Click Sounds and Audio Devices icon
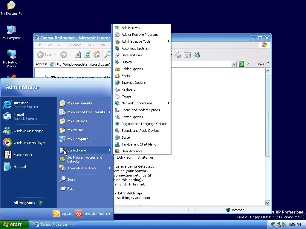Viewport: 306px width, 229px height. (117, 131)
